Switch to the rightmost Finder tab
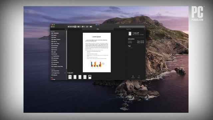Image resolution: width=213 pixels, height=120 pixels. coord(128,29)
